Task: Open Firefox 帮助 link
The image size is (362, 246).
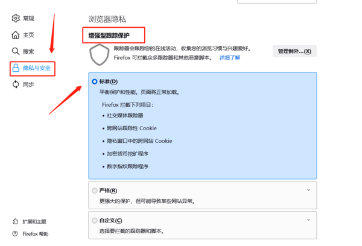Action: tap(31, 234)
